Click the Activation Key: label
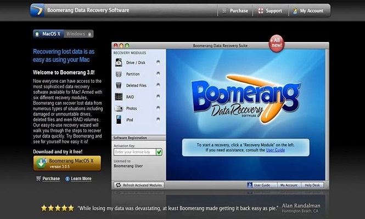Viewport: 365px width, 219px height. click(x=124, y=146)
